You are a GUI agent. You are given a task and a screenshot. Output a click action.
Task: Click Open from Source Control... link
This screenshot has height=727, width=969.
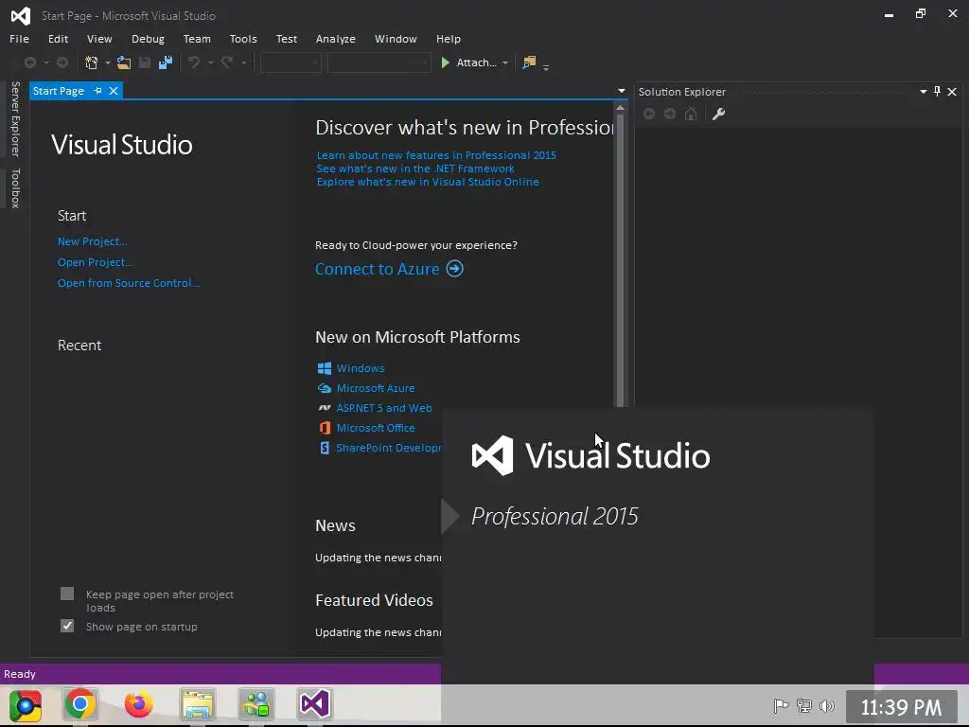[129, 283]
